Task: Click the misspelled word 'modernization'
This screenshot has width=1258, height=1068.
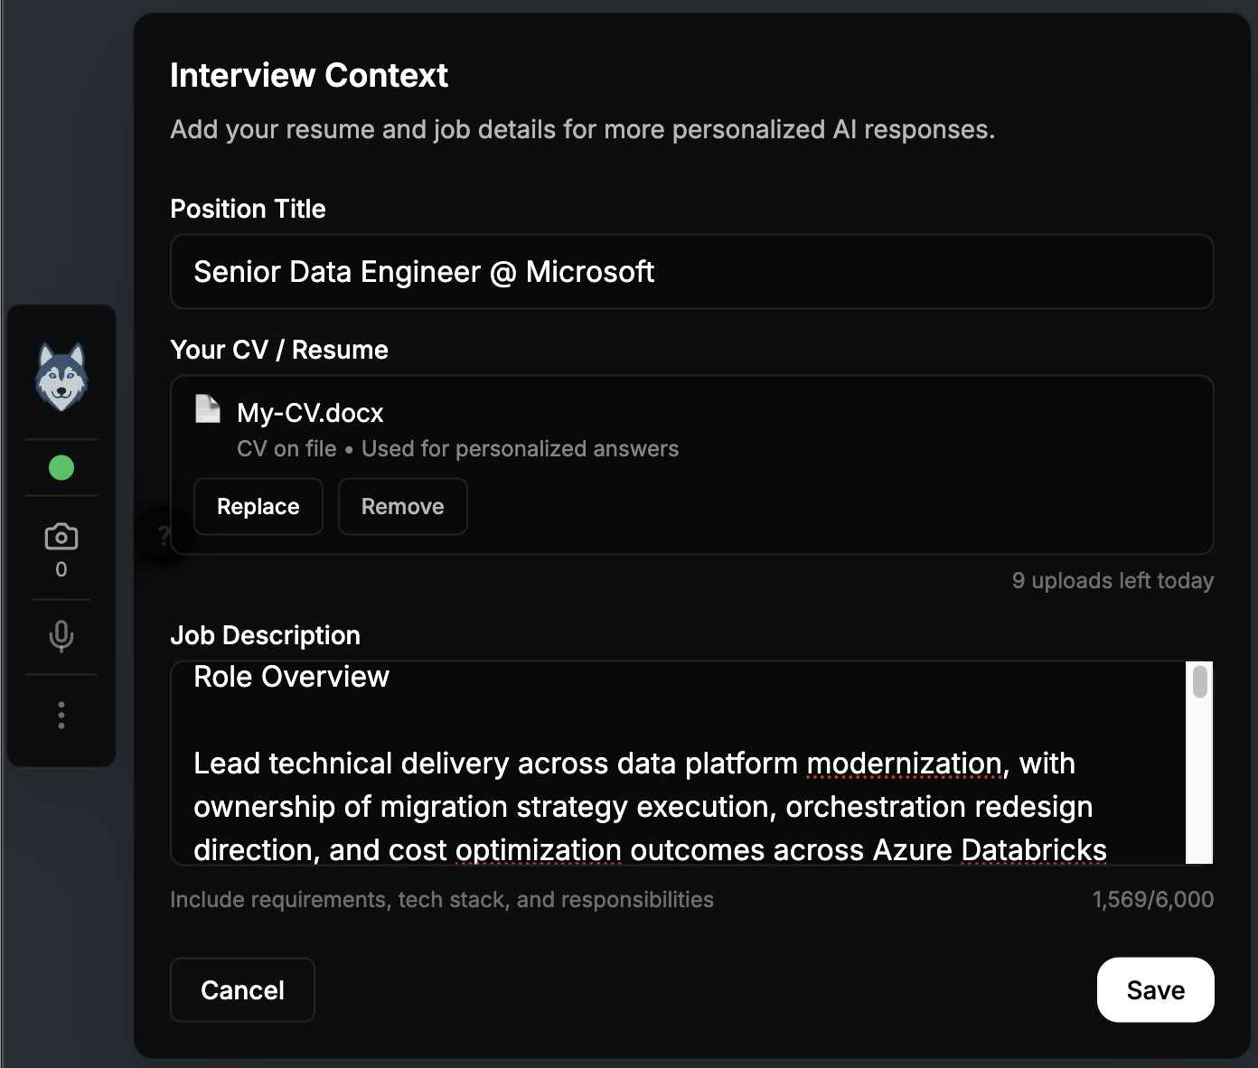Action: [905, 764]
